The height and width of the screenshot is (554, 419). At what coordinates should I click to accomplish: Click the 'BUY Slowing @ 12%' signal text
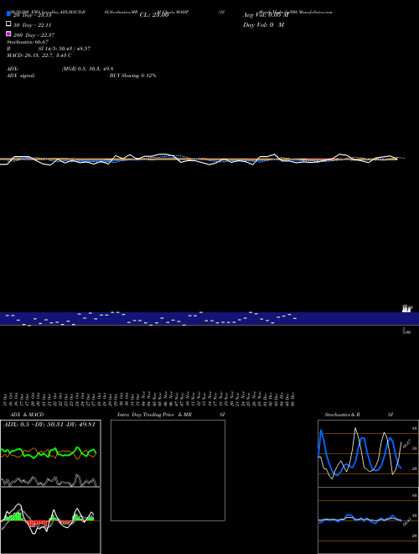pyautogui.click(x=133, y=76)
